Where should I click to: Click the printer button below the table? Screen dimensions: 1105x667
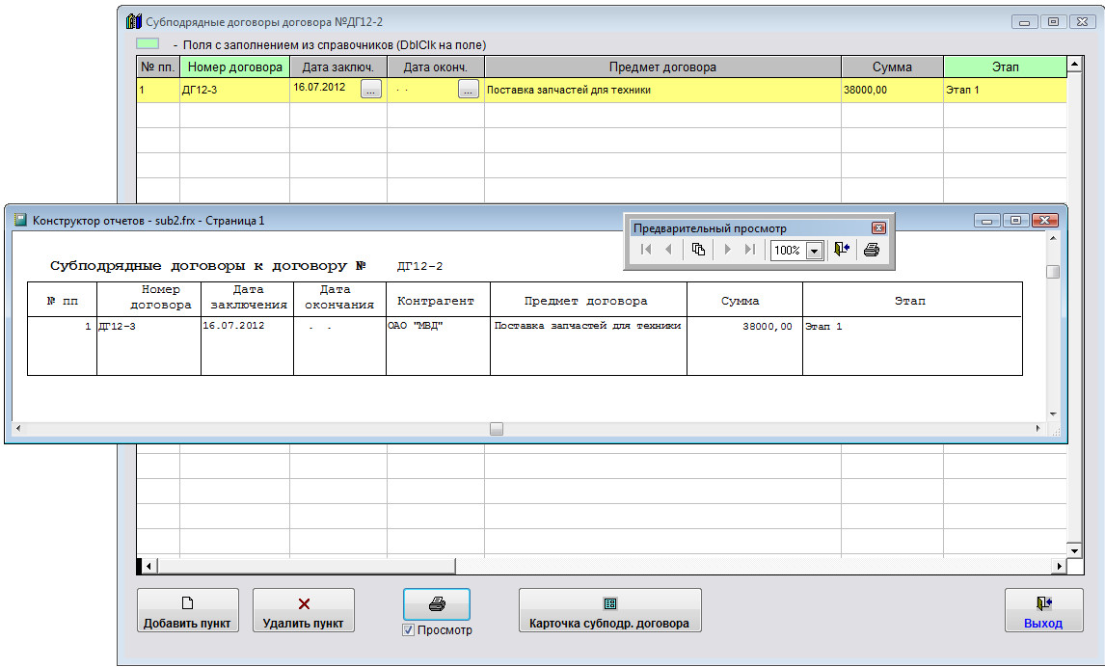[x=437, y=604]
